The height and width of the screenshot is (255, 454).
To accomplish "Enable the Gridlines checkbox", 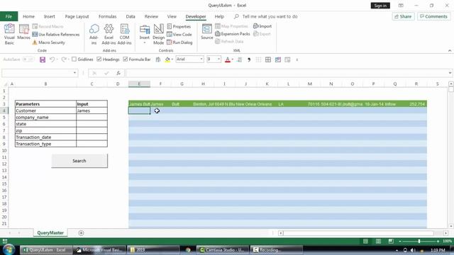I will [74, 59].
